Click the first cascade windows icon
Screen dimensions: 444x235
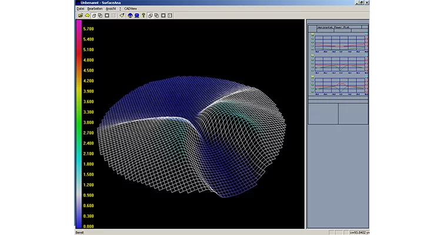94,15
